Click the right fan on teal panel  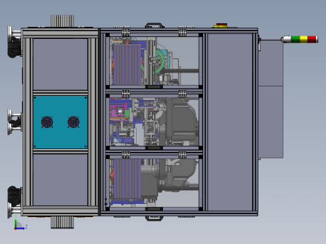coord(73,122)
